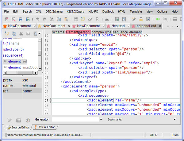Click the Generator input field
Screen dimensions: 184x141
point(75,120)
